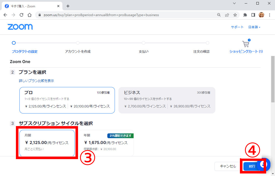Click the サブスクリプション サイクルを選択 heading
The height and width of the screenshot is (176, 275).
click(x=56, y=123)
